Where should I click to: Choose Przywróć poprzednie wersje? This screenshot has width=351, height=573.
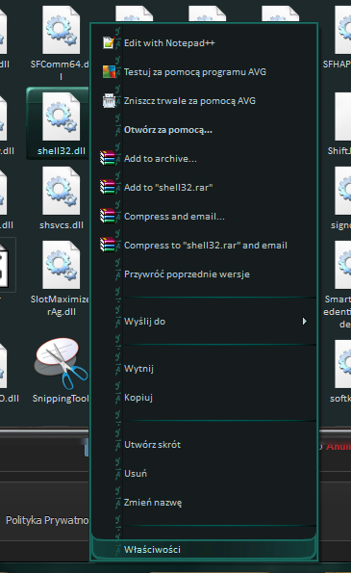[204, 274]
